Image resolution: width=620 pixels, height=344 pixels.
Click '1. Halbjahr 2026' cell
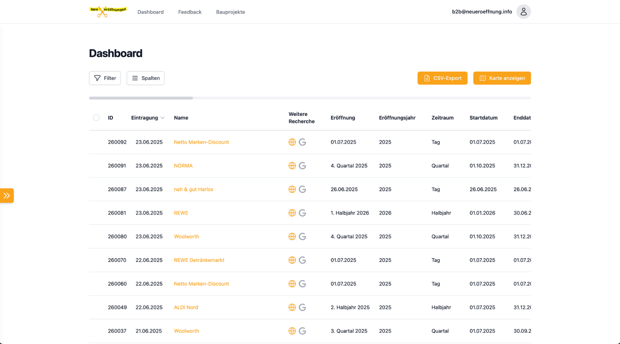pos(350,213)
